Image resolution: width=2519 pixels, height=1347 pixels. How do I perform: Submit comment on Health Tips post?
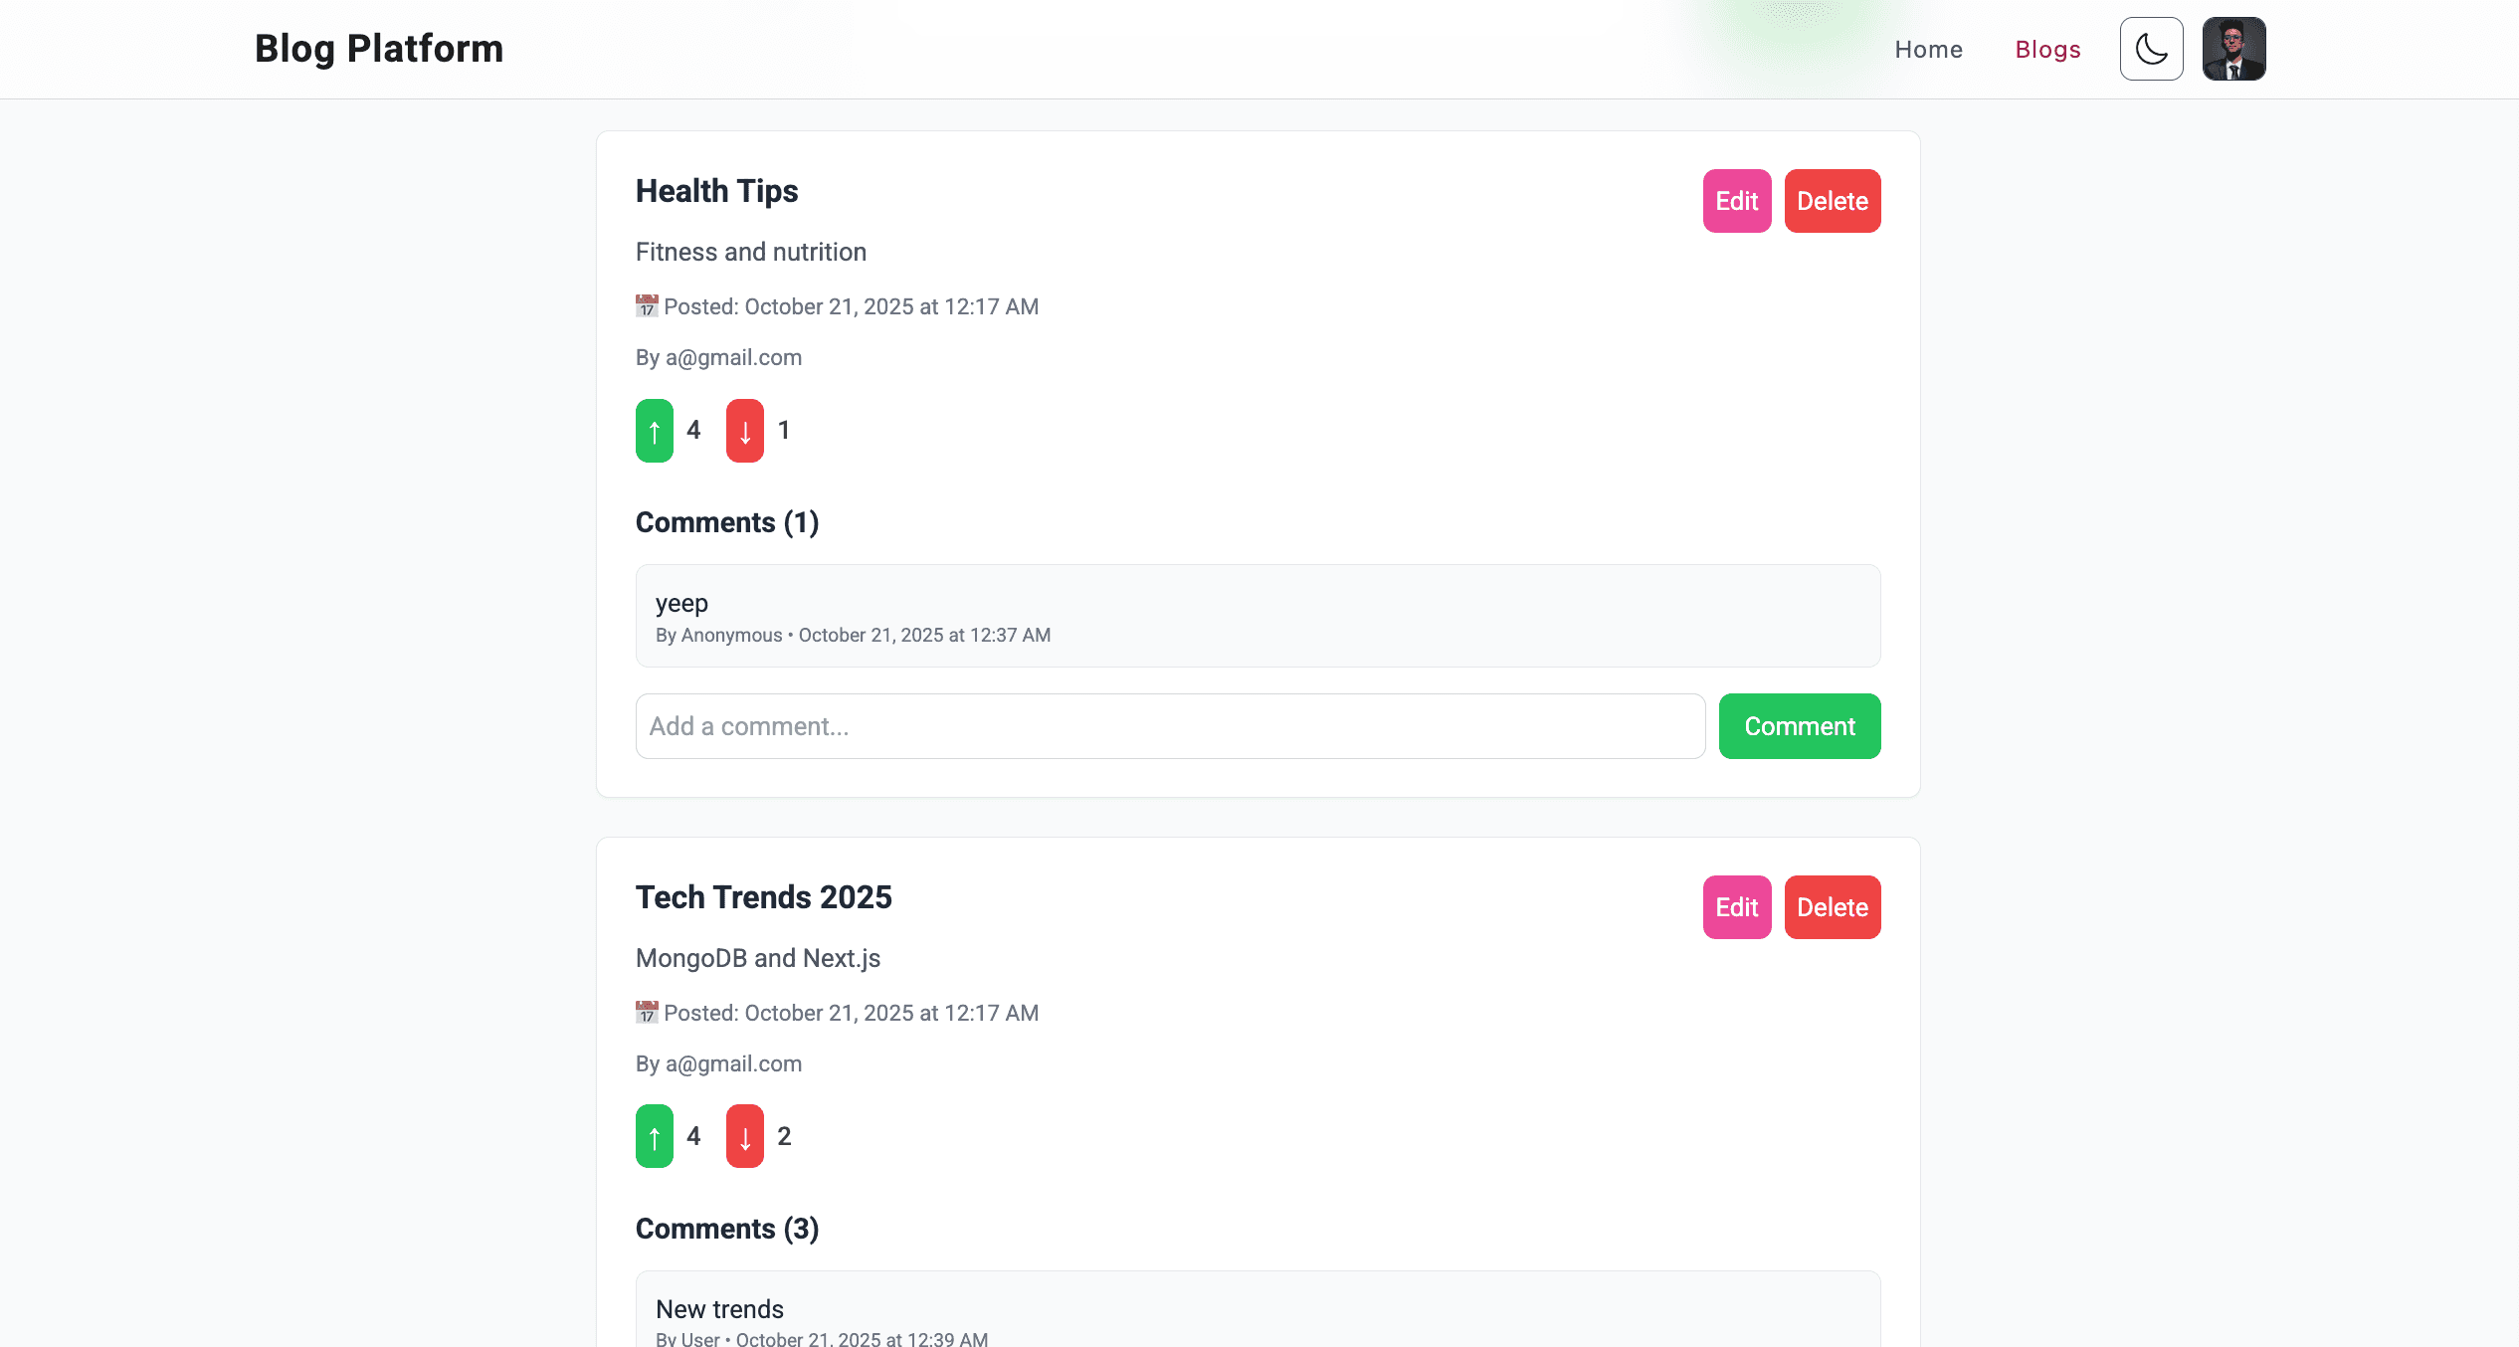coord(1799,726)
